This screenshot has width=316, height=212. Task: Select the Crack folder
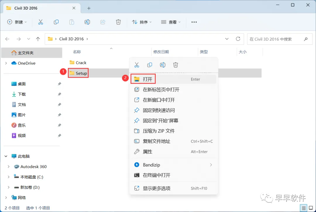coord(78,63)
